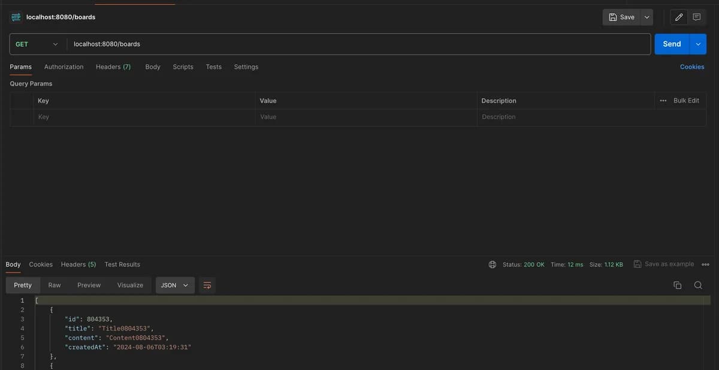719x370 pixels.
Task: Open the Cookies link
Action: [692, 67]
